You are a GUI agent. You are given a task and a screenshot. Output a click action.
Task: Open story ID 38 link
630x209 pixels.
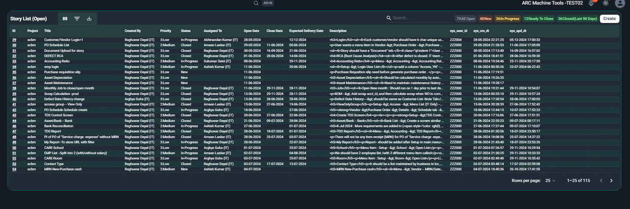pos(14,88)
